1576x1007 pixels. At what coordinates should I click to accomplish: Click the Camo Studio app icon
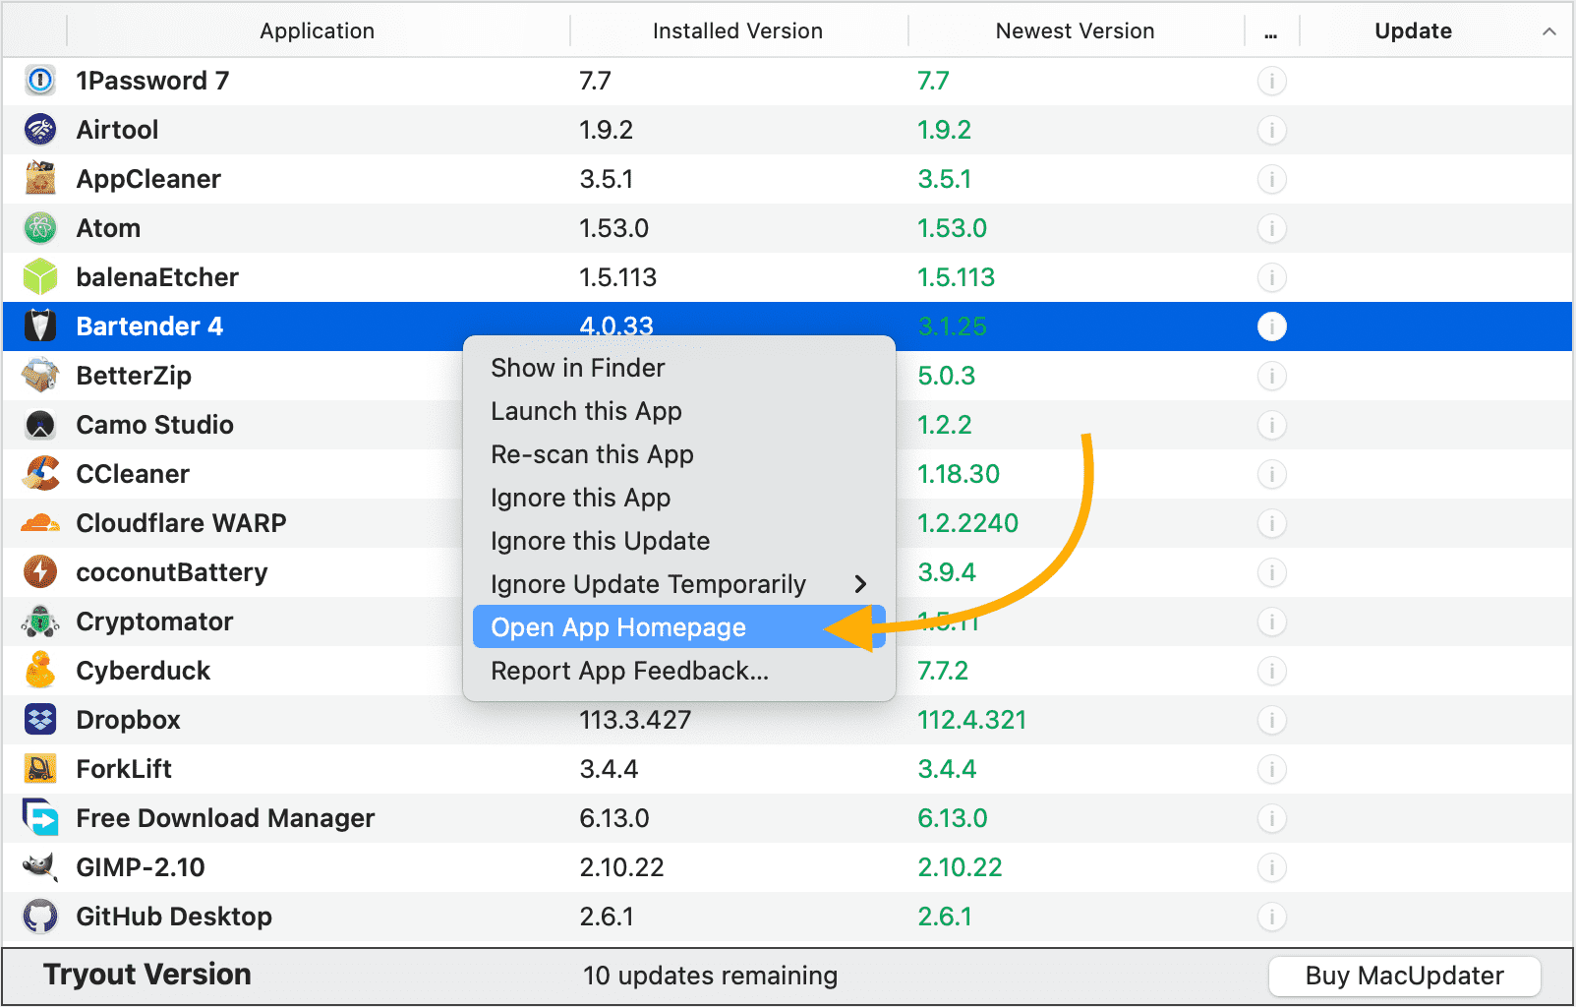point(40,425)
